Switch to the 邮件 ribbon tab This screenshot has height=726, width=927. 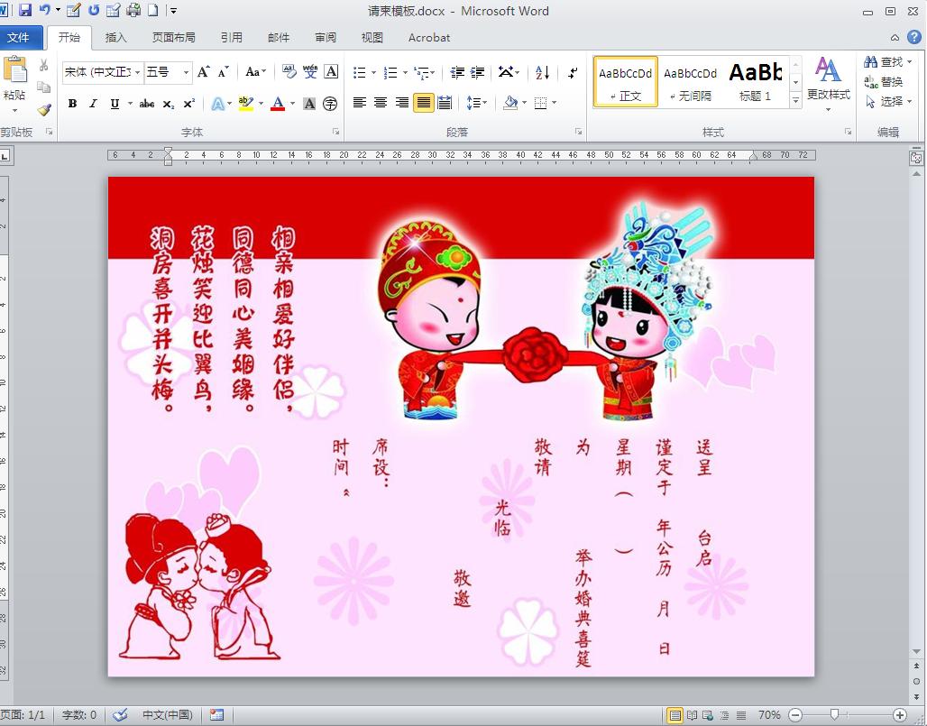click(278, 38)
